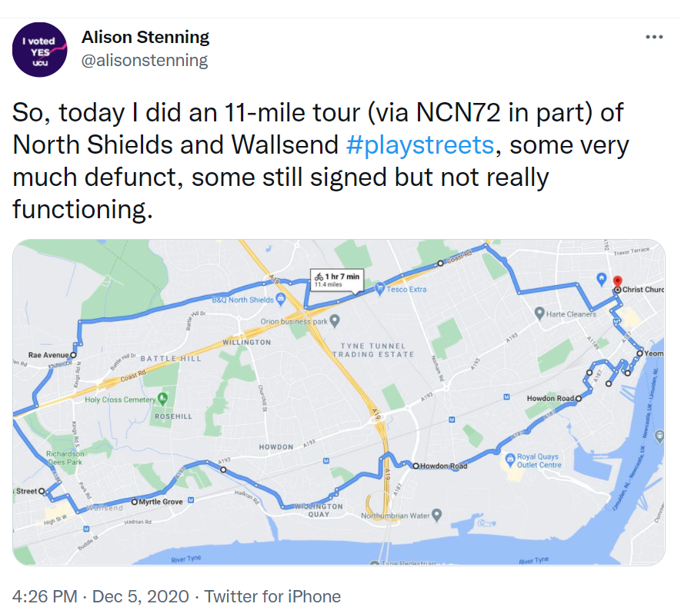
Task: Click the Northumbrian Water location pin
Action: tap(436, 513)
